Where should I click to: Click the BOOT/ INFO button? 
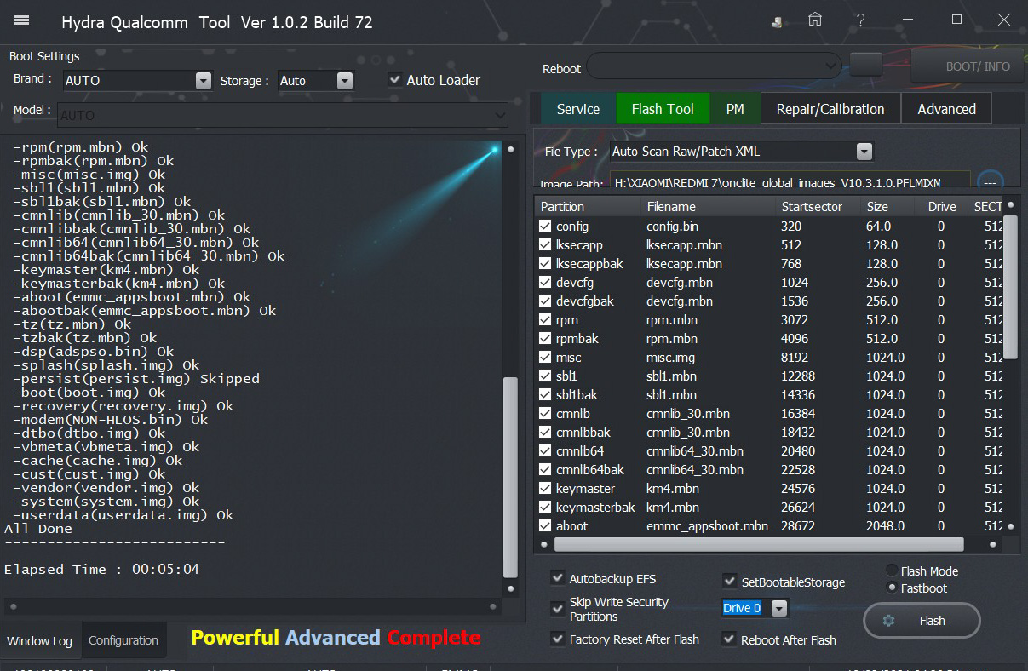pyautogui.click(x=967, y=66)
